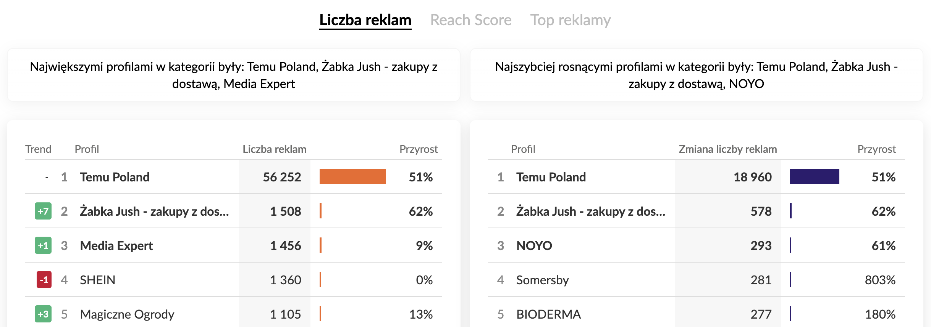Screen dimensions: 931x327
Task: Click the Trend column header
Action: click(38, 149)
